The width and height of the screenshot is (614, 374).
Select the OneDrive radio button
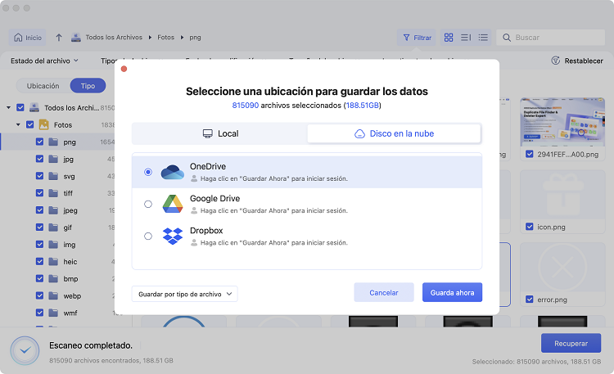coord(148,172)
